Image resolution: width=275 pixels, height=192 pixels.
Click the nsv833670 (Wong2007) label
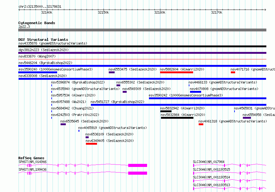(x=37, y=56)
